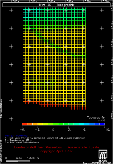Select the yellow swatch in the color legend
113x164 pixels.
click(x=40, y=124)
